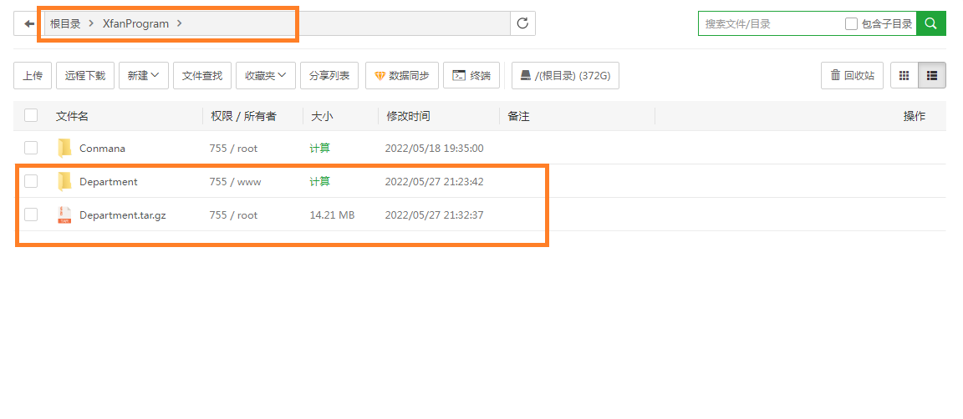
Task: Check the Department.tar.gz row checkbox
Action: pos(31,215)
